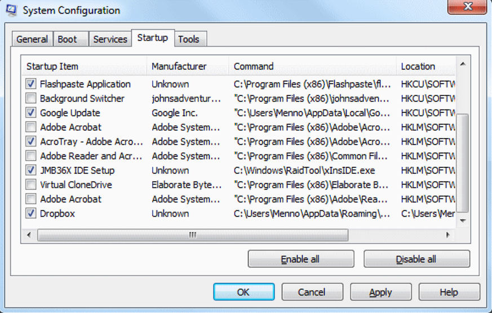The height and width of the screenshot is (313, 492).
Task: Enable the Background Switcher startup item
Action: (31, 99)
